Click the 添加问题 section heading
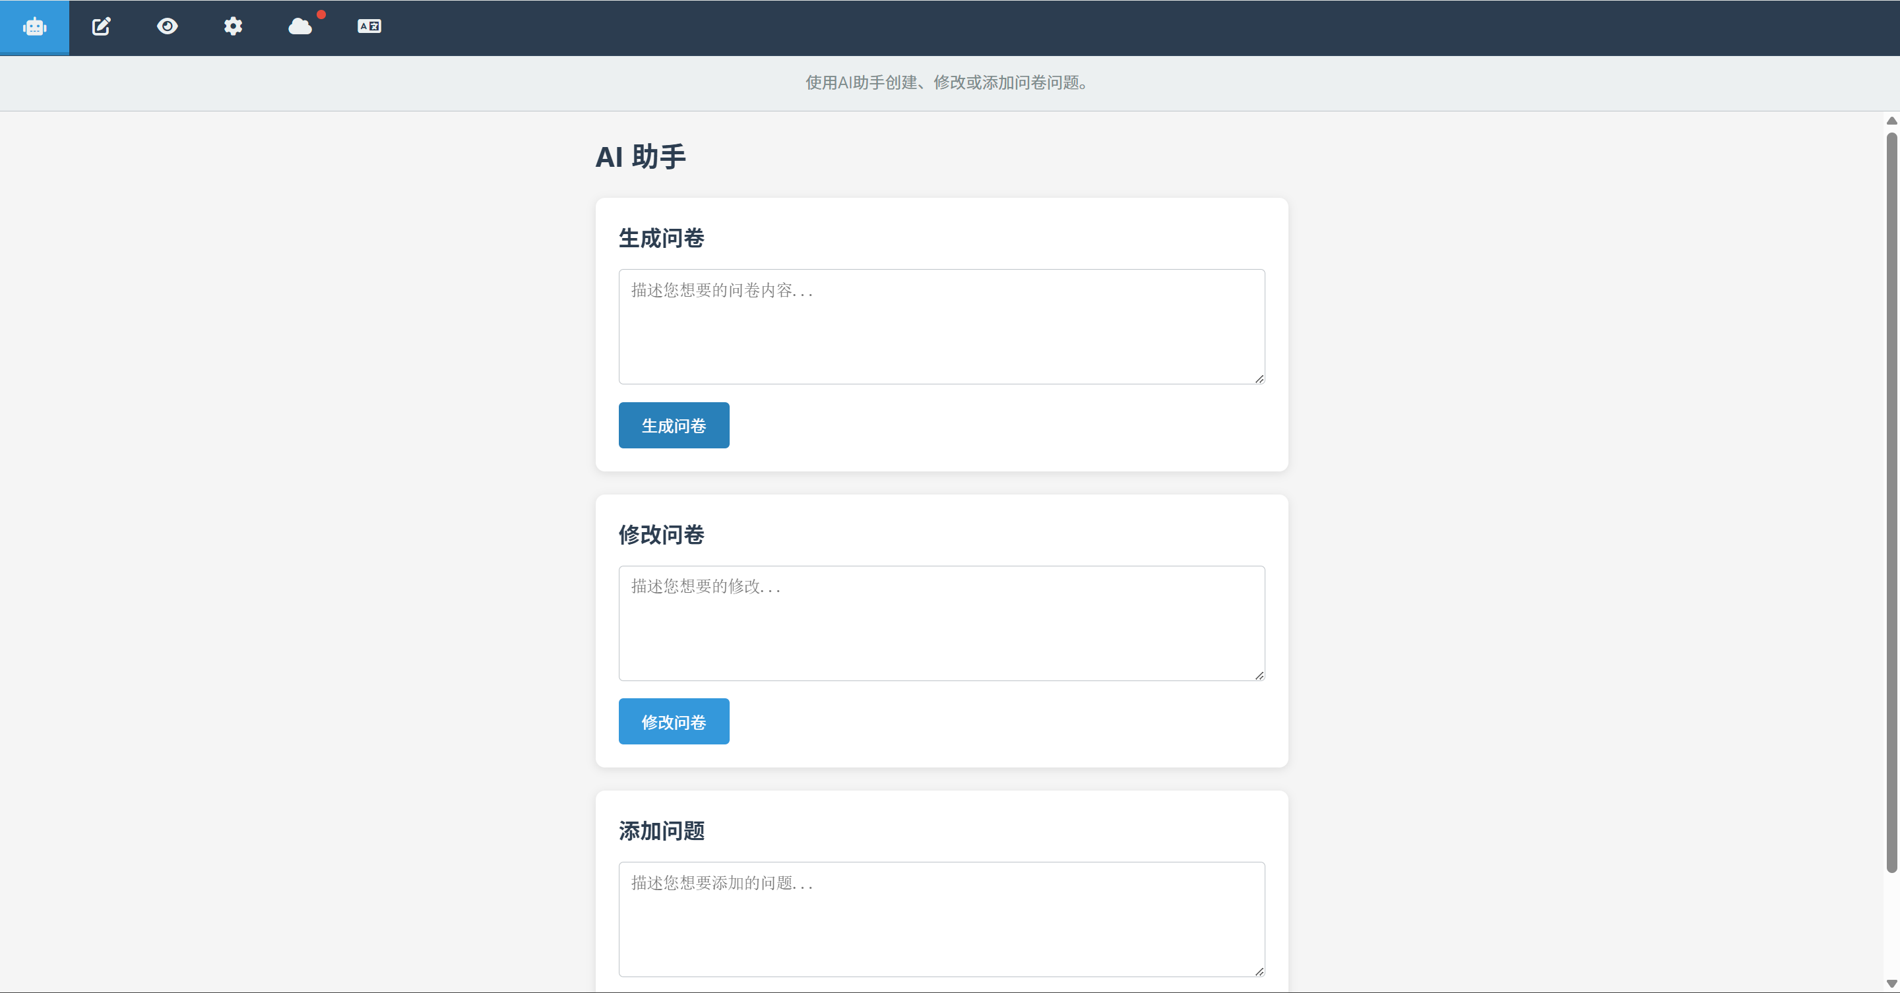 pyautogui.click(x=661, y=831)
